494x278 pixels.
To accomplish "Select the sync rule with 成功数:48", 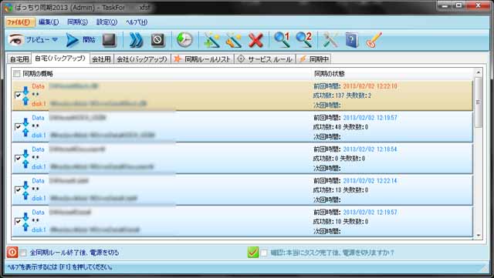I will pyautogui.click(x=242, y=127).
